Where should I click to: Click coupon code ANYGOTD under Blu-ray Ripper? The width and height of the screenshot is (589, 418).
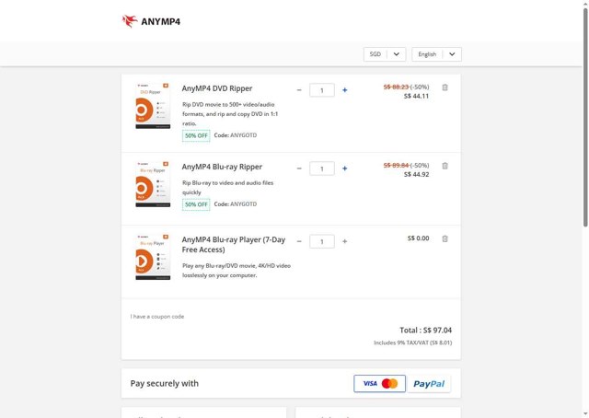pos(243,203)
